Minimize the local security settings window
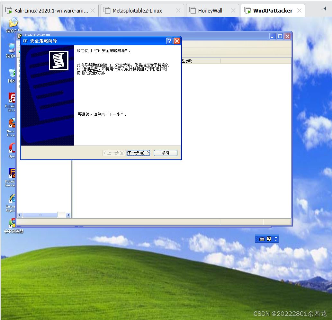Viewport: 332px width, 320px height. tap(272, 36)
